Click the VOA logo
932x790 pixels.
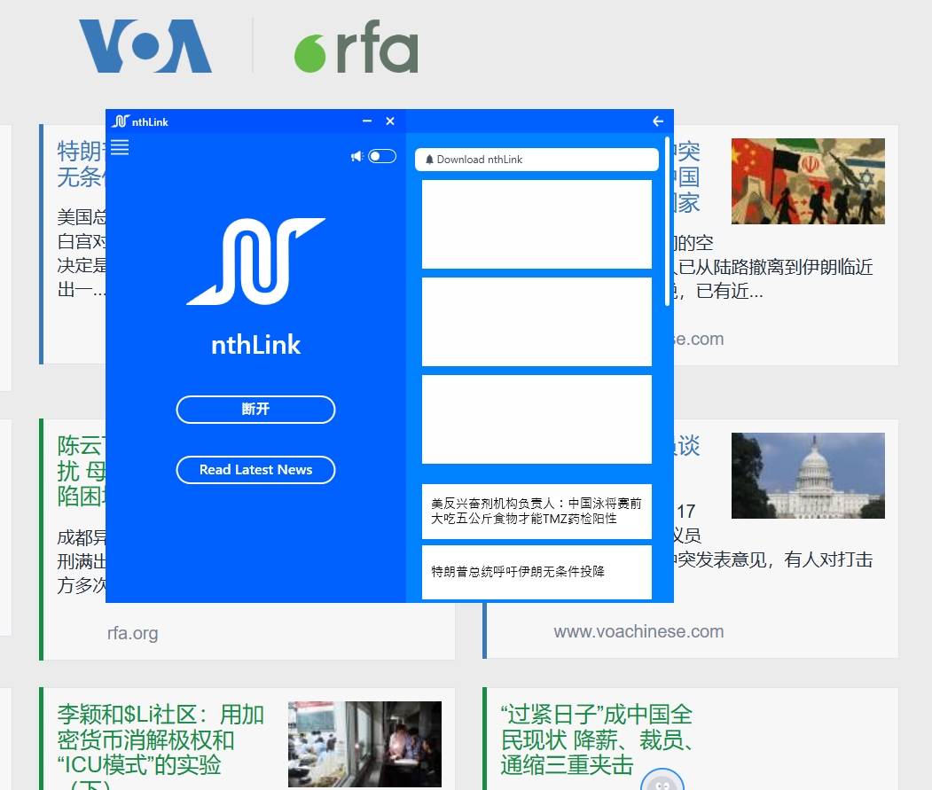point(145,47)
